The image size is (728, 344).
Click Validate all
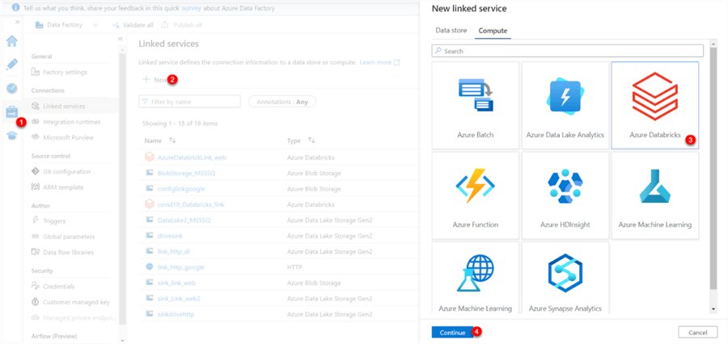(133, 25)
